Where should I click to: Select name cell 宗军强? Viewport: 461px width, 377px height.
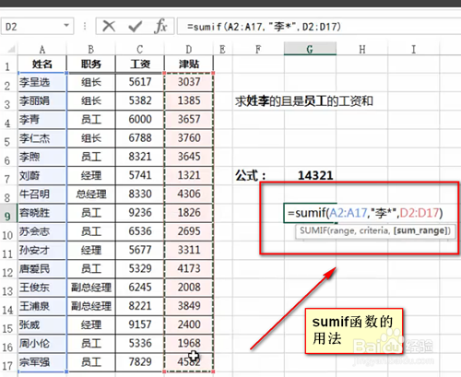point(42,362)
